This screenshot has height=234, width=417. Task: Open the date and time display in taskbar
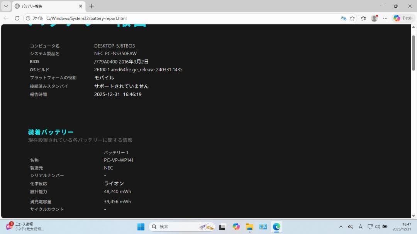[x=402, y=227]
